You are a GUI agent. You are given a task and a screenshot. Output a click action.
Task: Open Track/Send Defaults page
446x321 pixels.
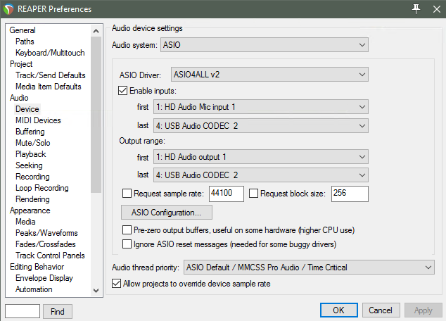51,75
